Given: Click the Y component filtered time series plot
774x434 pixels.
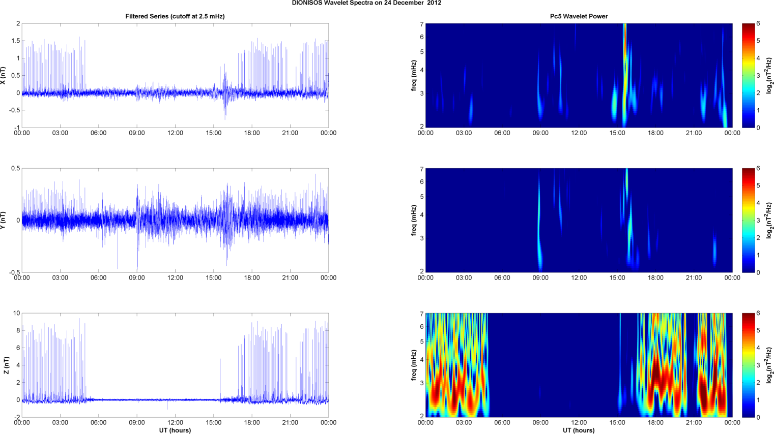Looking at the screenshot, I should pos(175,221).
